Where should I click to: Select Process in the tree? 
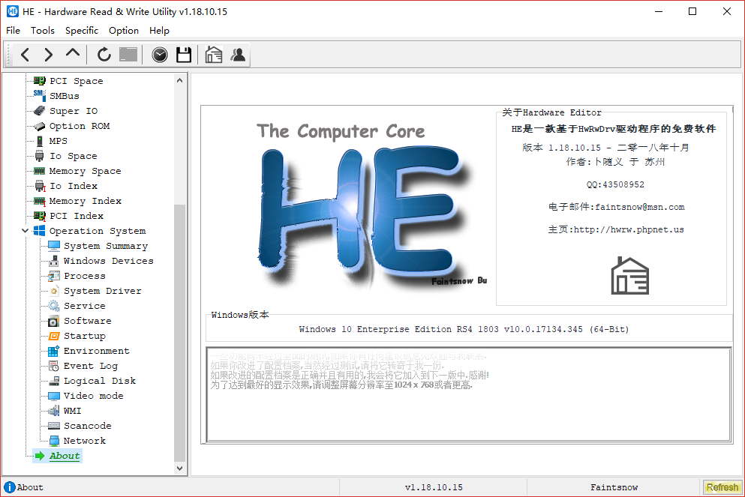coord(85,276)
